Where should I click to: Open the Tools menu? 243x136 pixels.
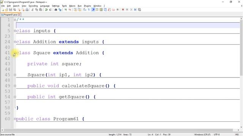64,6
